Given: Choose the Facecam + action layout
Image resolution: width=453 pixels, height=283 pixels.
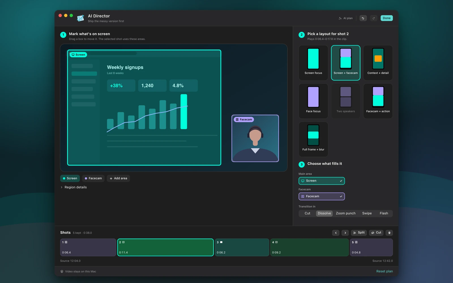Looking at the screenshot, I should [378, 101].
